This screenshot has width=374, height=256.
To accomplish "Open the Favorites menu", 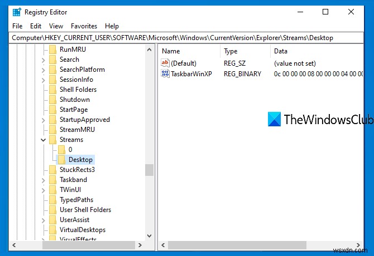I will (x=84, y=26).
